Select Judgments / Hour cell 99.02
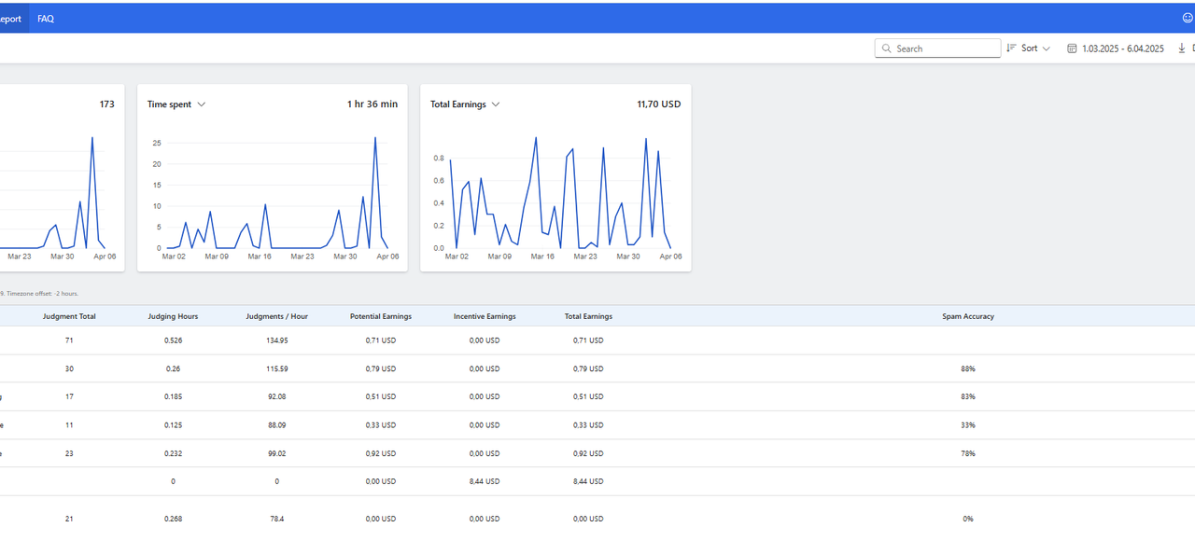 coord(276,453)
